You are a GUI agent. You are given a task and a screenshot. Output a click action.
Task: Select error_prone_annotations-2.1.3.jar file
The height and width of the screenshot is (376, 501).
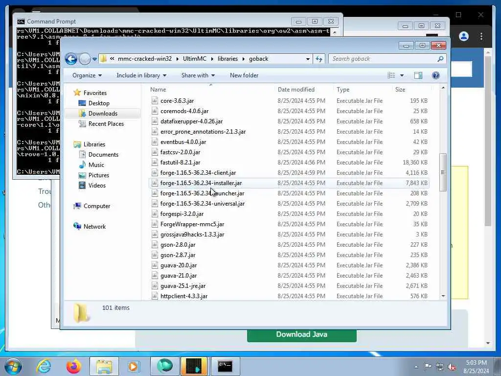(203, 132)
